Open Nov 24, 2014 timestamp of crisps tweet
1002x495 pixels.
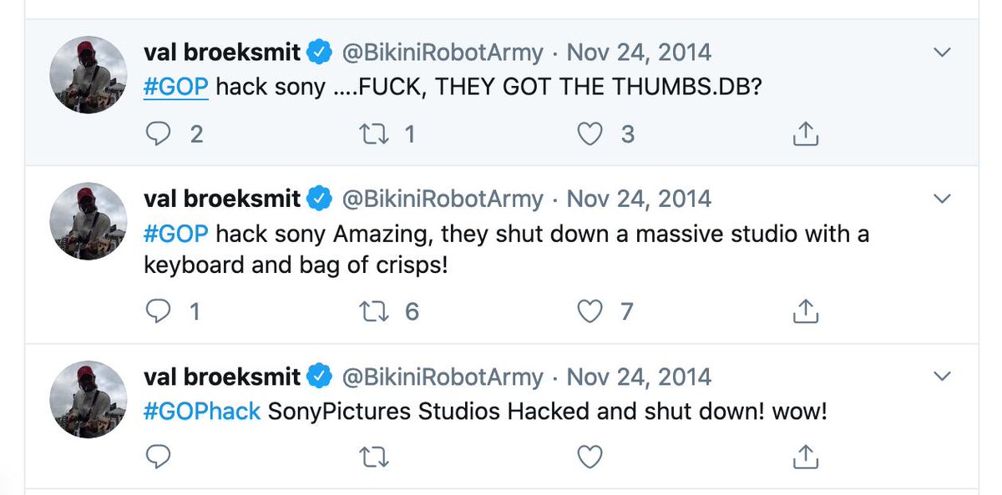tap(639, 199)
